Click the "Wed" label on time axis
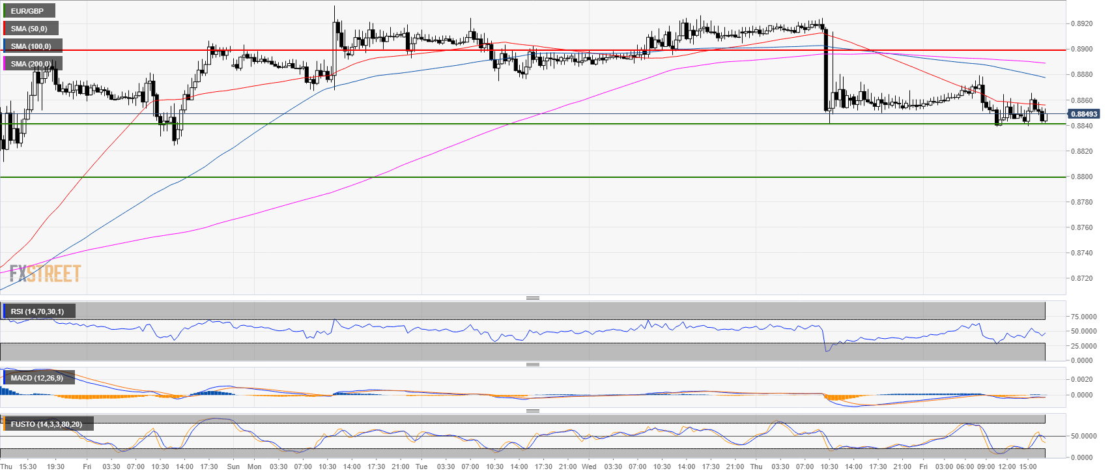Screen dimensions: 1112x475 [589, 467]
